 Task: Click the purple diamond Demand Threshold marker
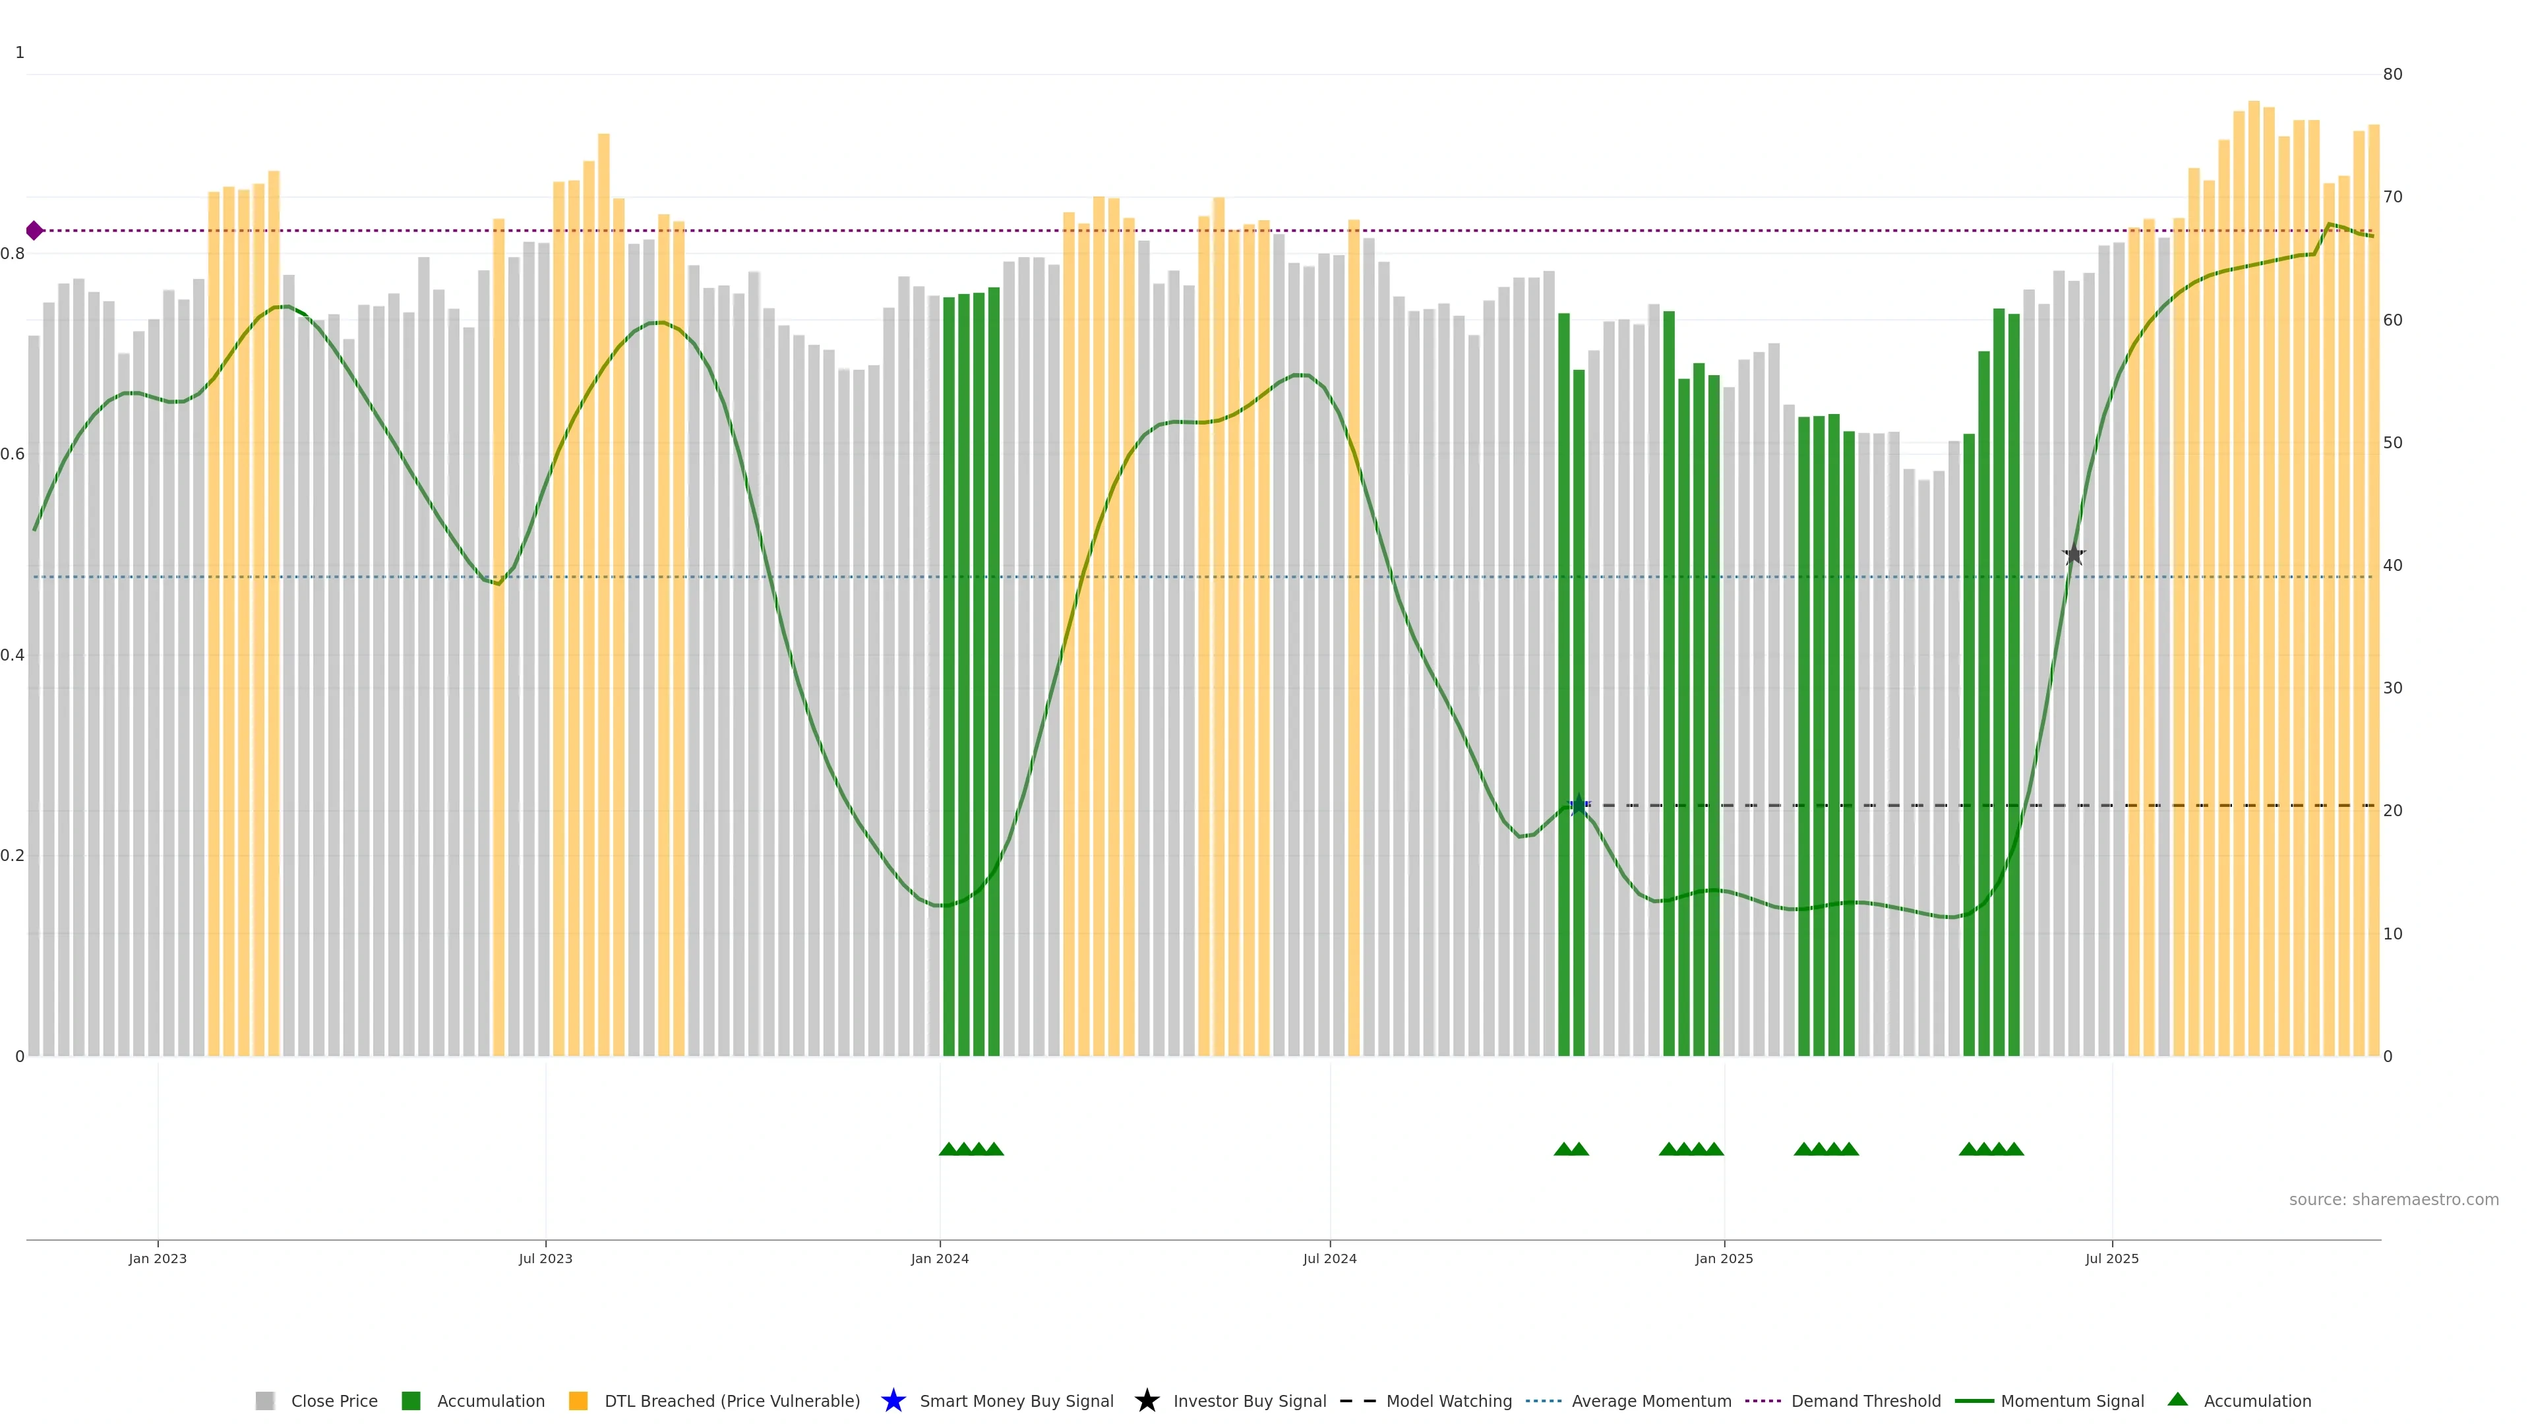click(x=34, y=231)
